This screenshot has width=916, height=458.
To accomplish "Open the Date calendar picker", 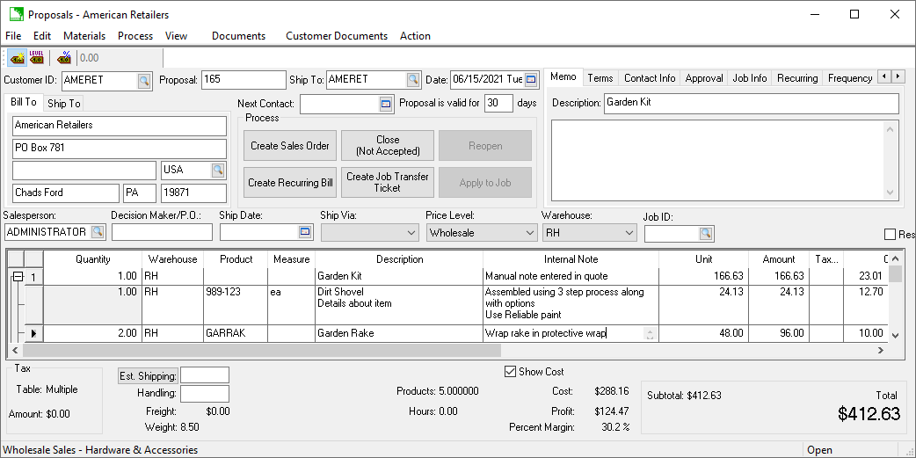I will tap(531, 80).
